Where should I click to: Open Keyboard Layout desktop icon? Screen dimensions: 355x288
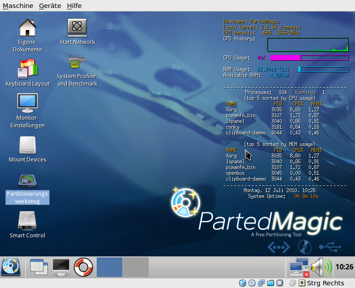(x=28, y=69)
